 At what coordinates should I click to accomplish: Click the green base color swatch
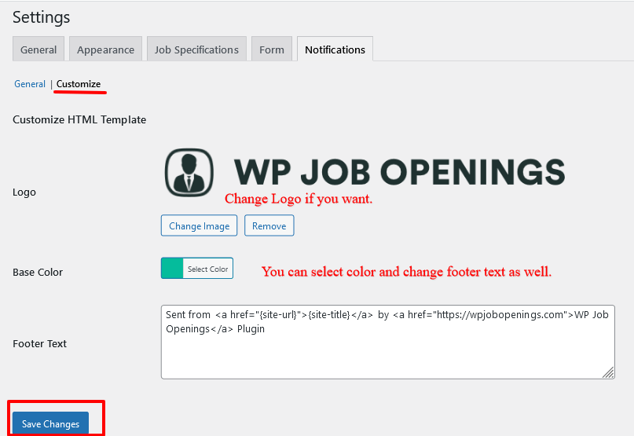[x=172, y=268]
